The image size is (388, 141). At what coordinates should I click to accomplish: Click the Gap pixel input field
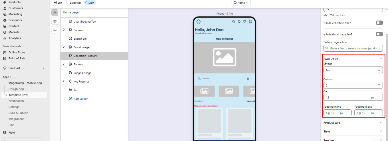[347, 97]
